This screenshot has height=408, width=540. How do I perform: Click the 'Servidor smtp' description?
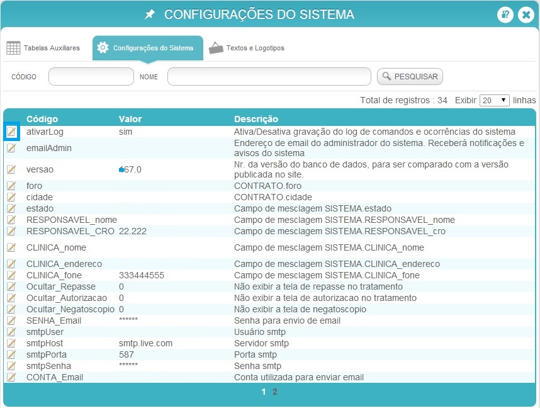[x=261, y=343]
